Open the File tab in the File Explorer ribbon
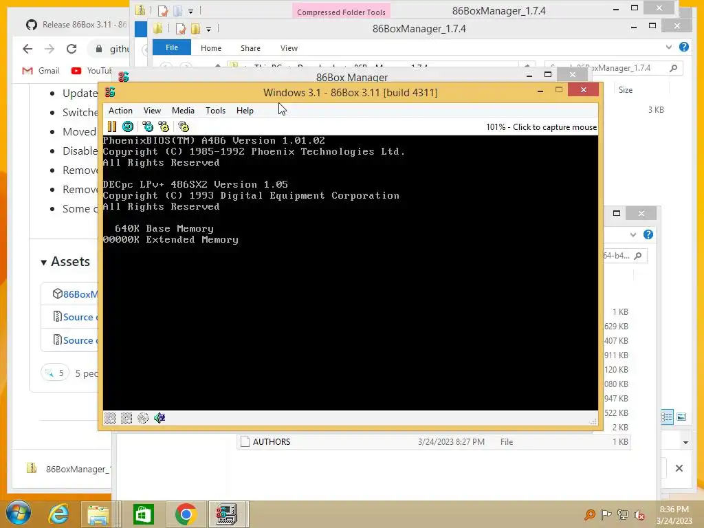The height and width of the screenshot is (528, 704). [x=172, y=47]
